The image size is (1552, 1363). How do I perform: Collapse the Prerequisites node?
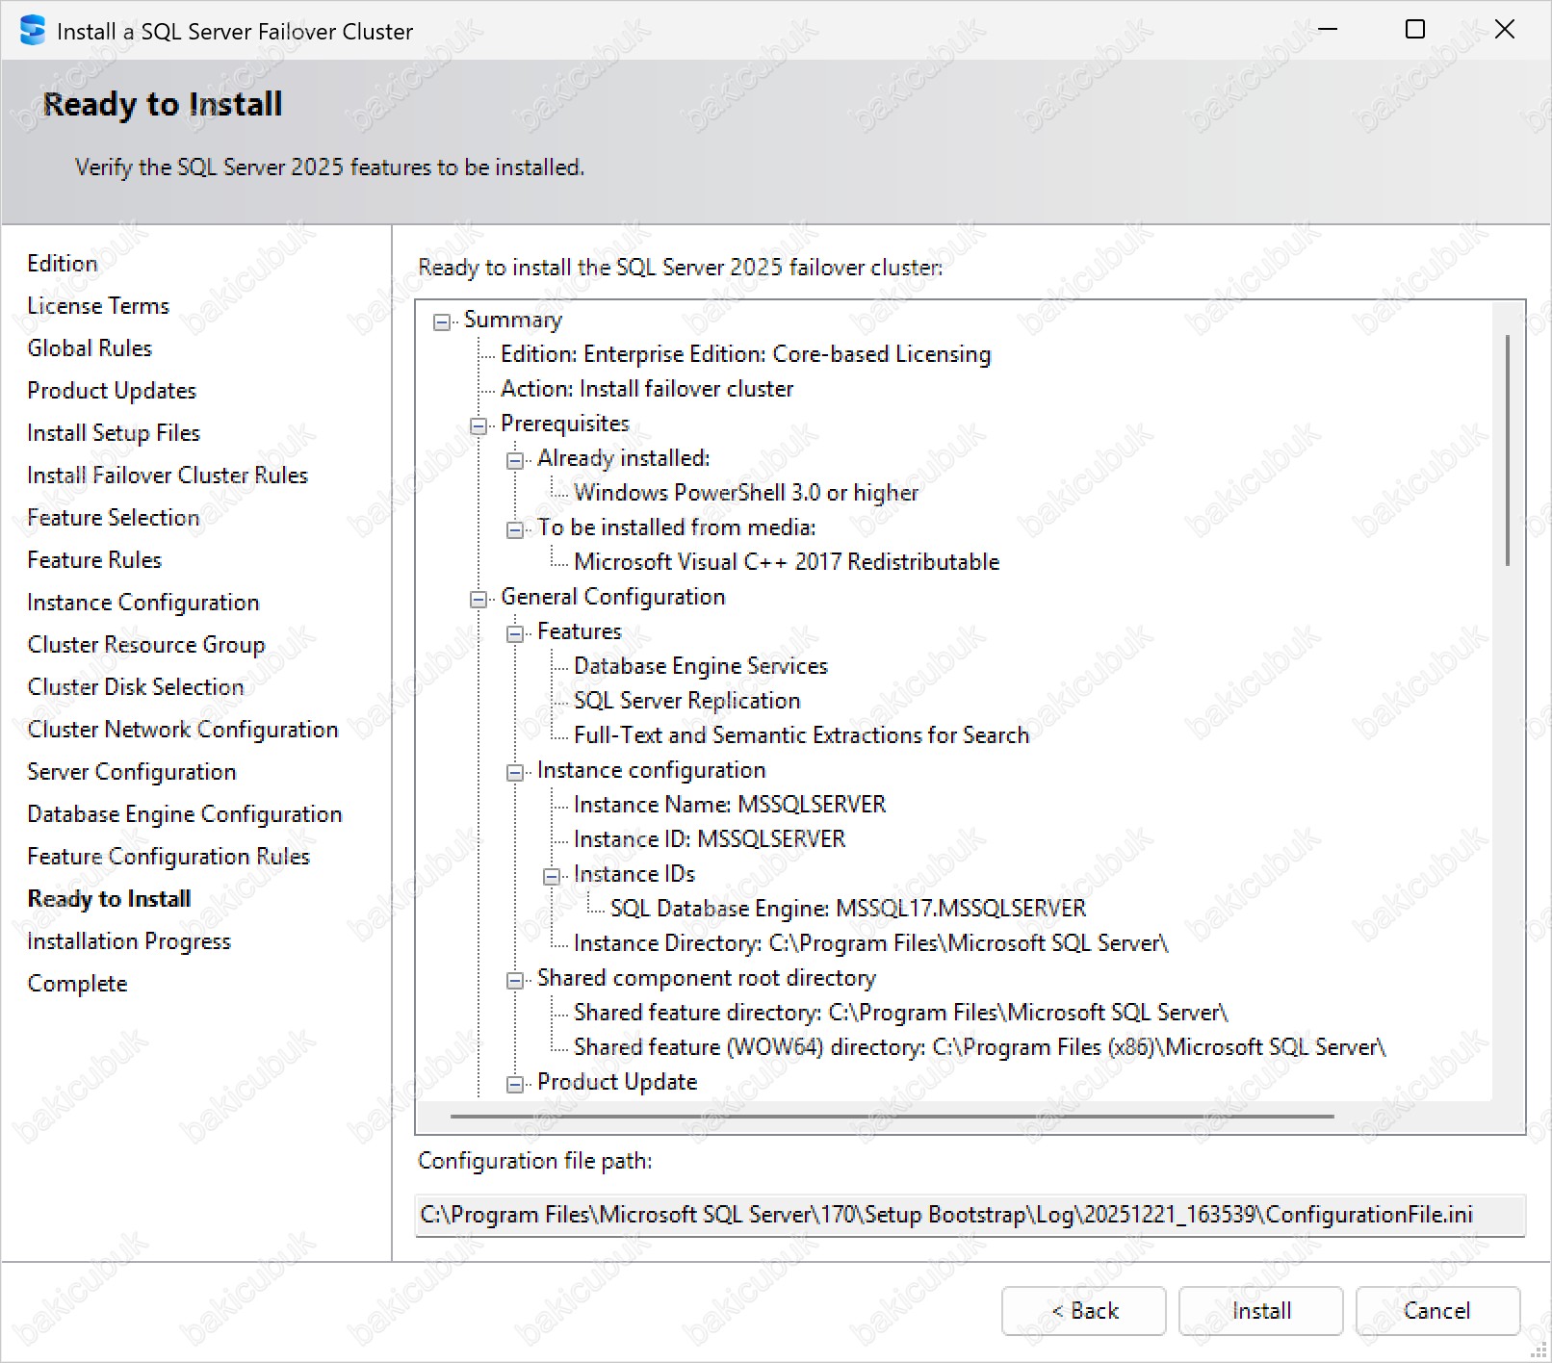[x=479, y=426]
